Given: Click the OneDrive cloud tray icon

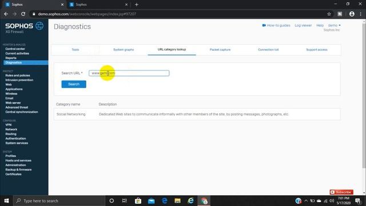Looking at the screenshot, I should coord(319,201).
